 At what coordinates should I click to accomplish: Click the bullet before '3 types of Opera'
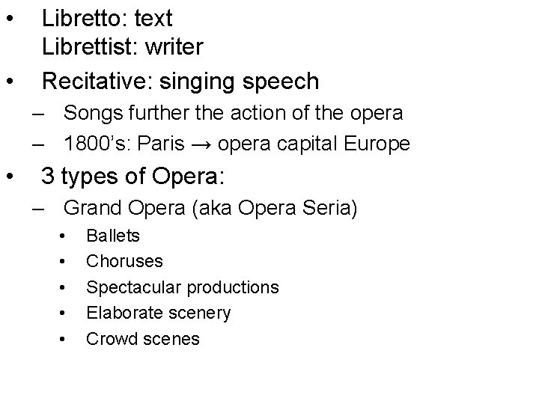[10, 177]
